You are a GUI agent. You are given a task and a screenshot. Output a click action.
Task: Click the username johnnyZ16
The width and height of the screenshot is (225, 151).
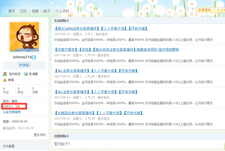22,57
